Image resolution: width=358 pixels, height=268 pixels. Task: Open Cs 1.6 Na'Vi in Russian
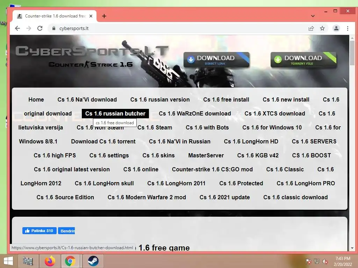pos(180,141)
